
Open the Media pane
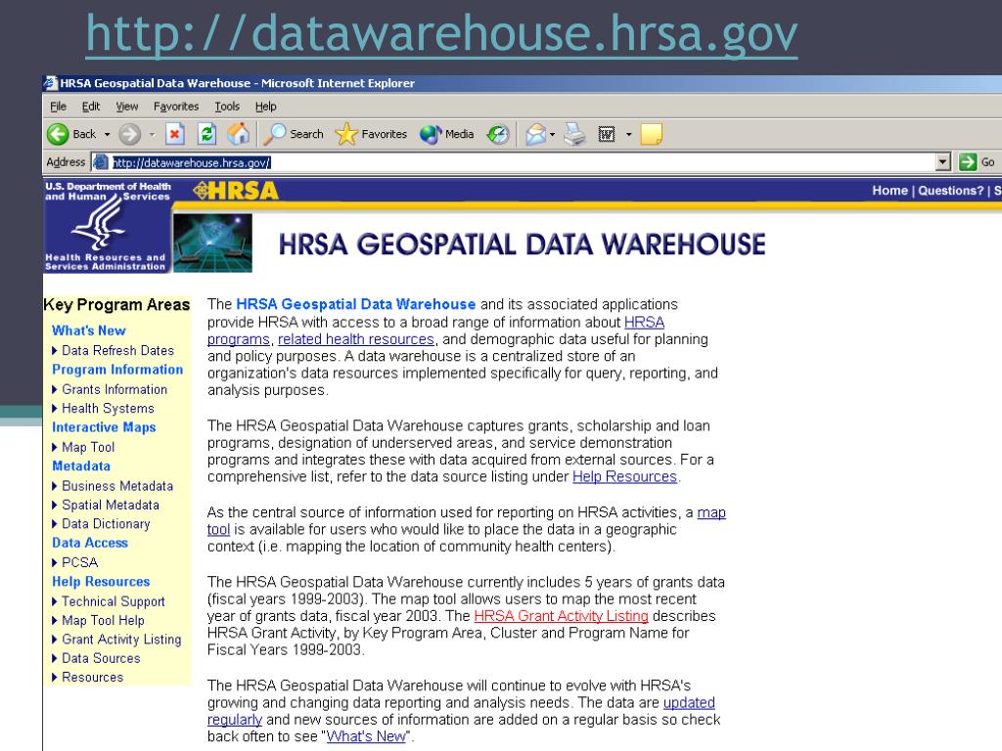[446, 134]
